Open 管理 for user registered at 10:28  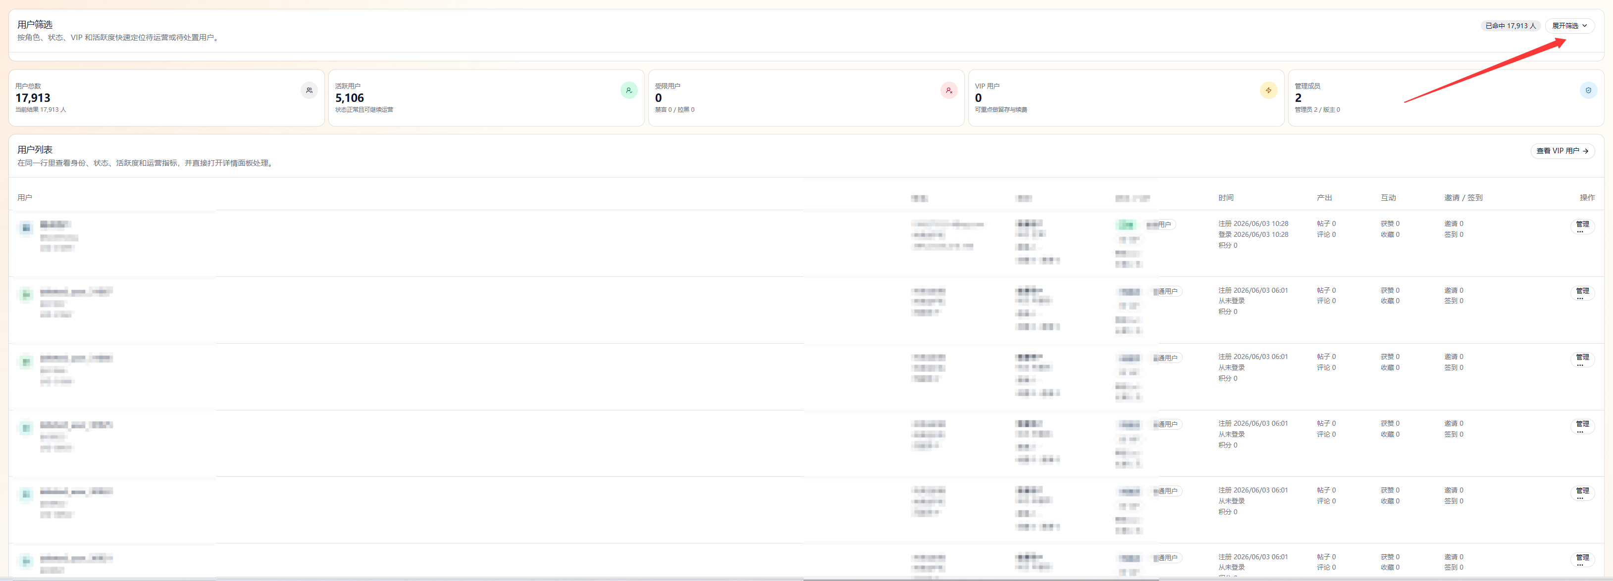[1582, 226]
